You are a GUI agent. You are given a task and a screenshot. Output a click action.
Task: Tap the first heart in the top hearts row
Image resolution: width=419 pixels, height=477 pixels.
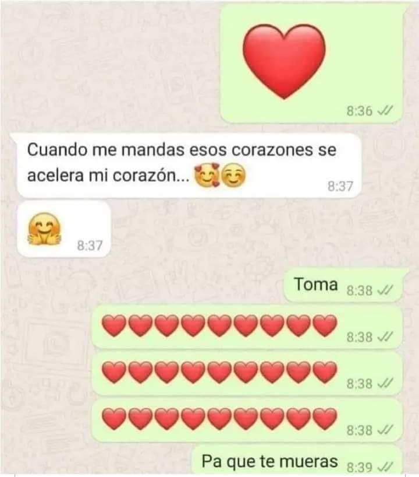pos(114,325)
